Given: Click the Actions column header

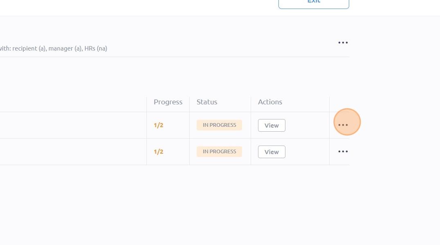Looking at the screenshot, I should [270, 102].
